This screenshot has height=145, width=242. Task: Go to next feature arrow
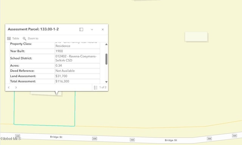coord(16,87)
